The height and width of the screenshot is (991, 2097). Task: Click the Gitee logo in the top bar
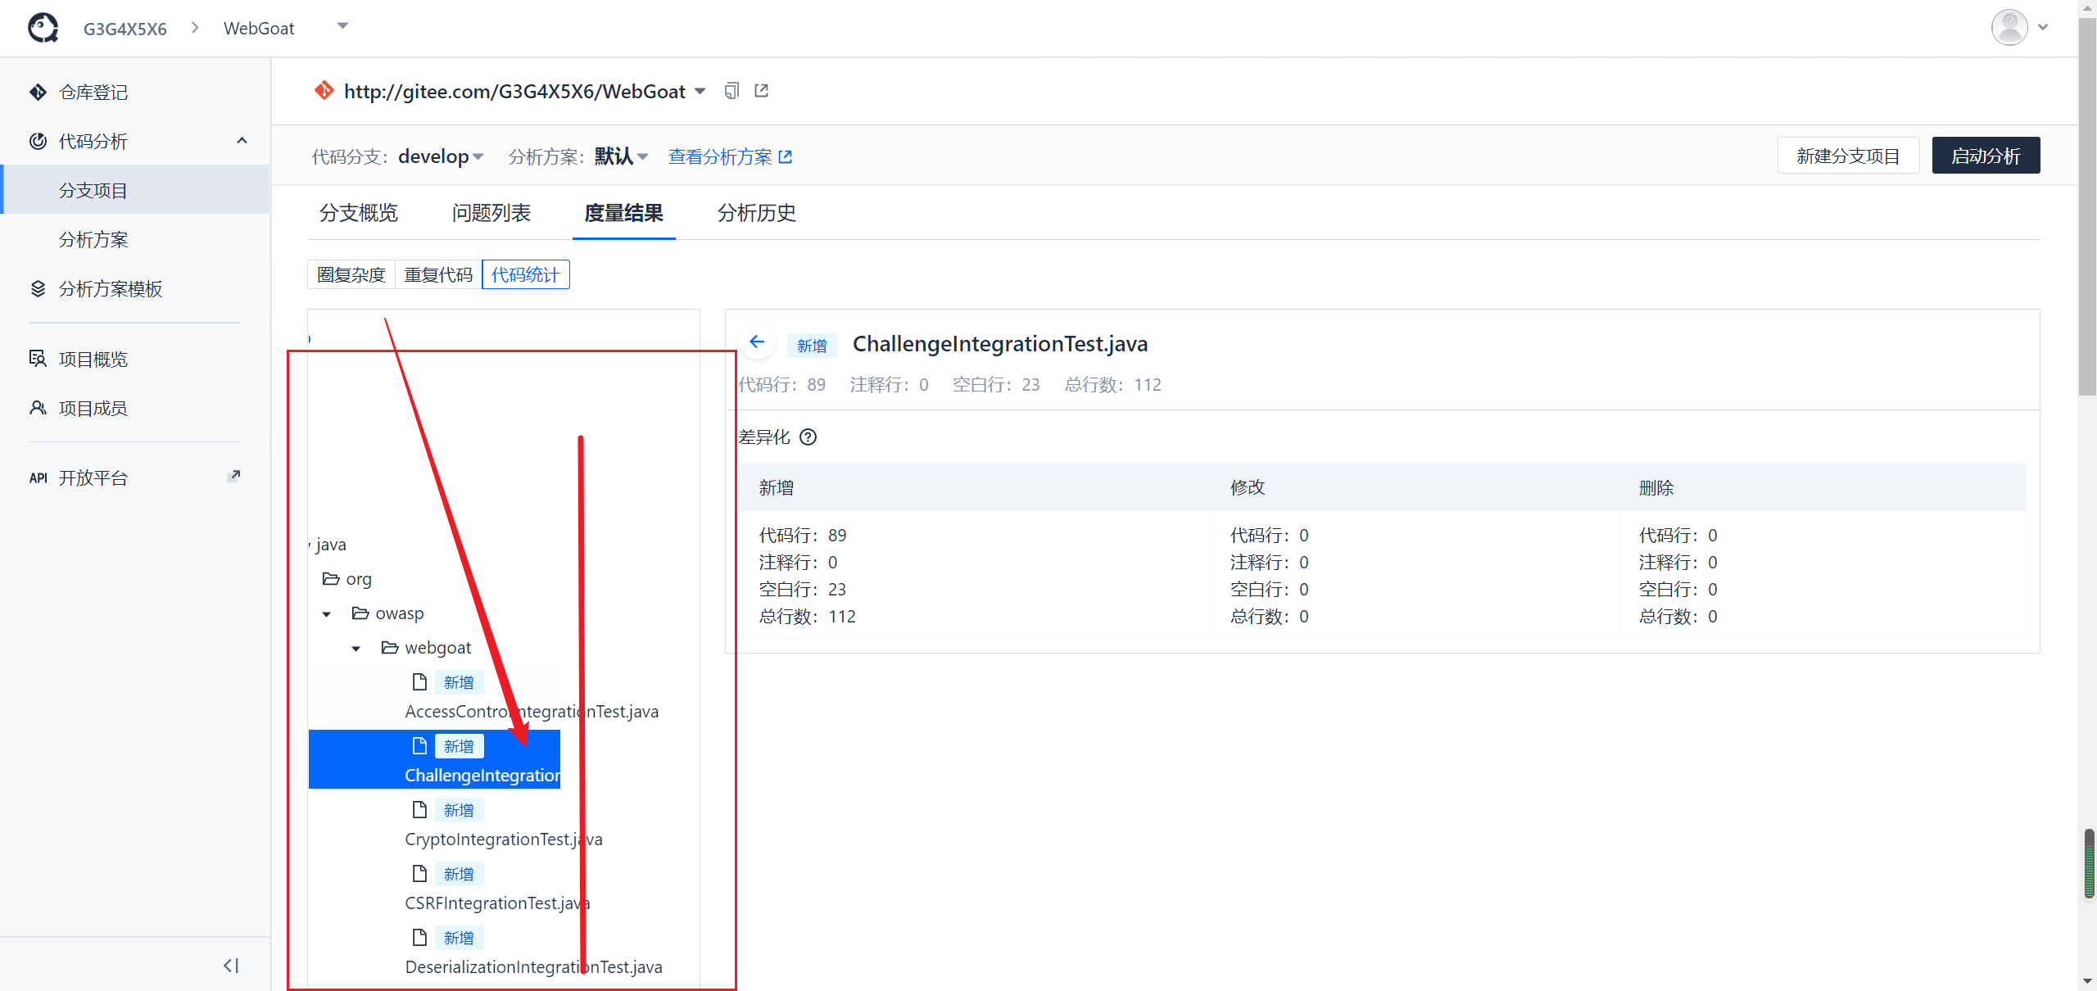[x=42, y=27]
